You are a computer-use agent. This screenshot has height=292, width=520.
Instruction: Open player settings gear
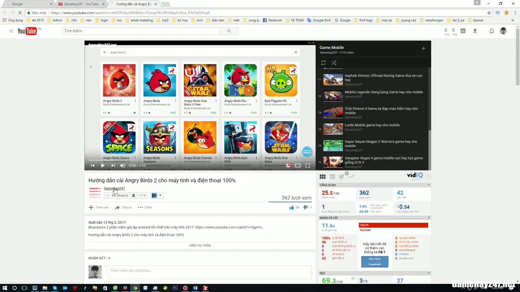tap(288, 165)
